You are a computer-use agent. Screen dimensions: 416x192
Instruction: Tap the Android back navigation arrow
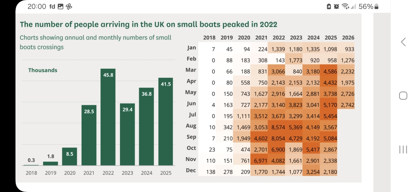403,42
